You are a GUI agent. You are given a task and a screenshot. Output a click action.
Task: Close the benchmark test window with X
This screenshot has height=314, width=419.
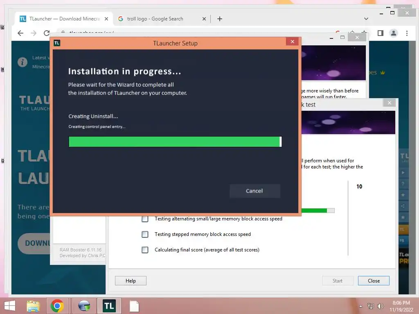(x=390, y=103)
